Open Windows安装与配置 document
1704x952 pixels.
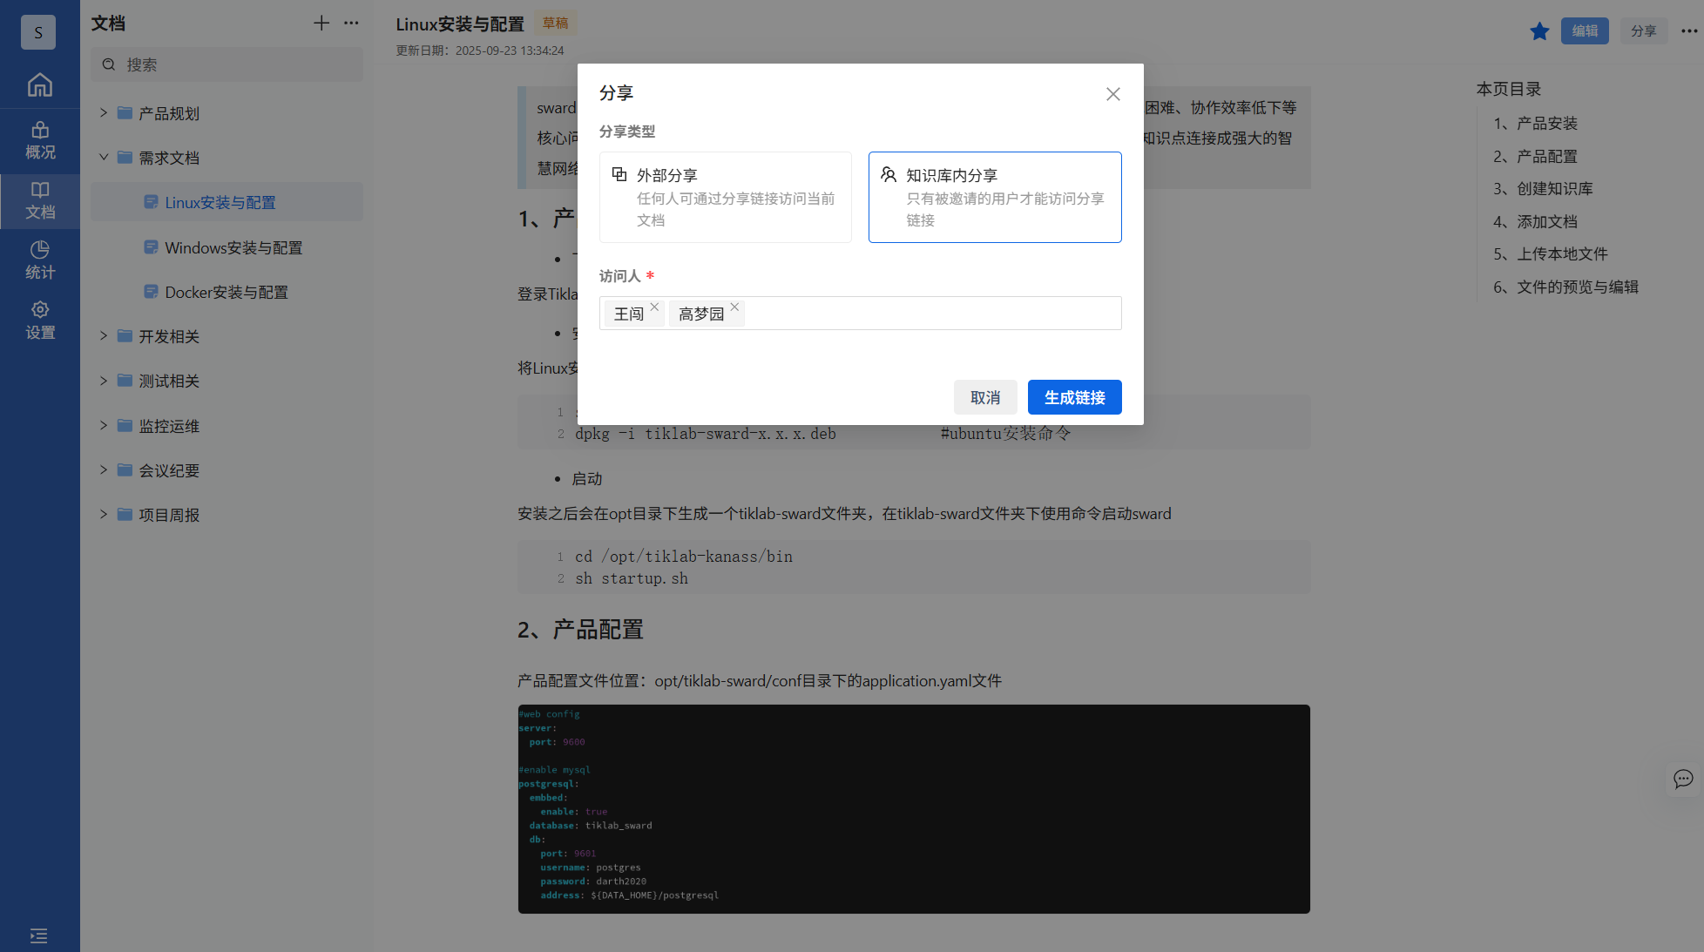pos(233,248)
